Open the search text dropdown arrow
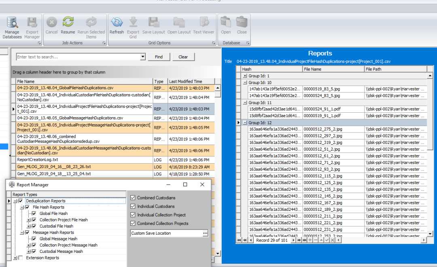This screenshot has height=267, width=437. pos(143,57)
